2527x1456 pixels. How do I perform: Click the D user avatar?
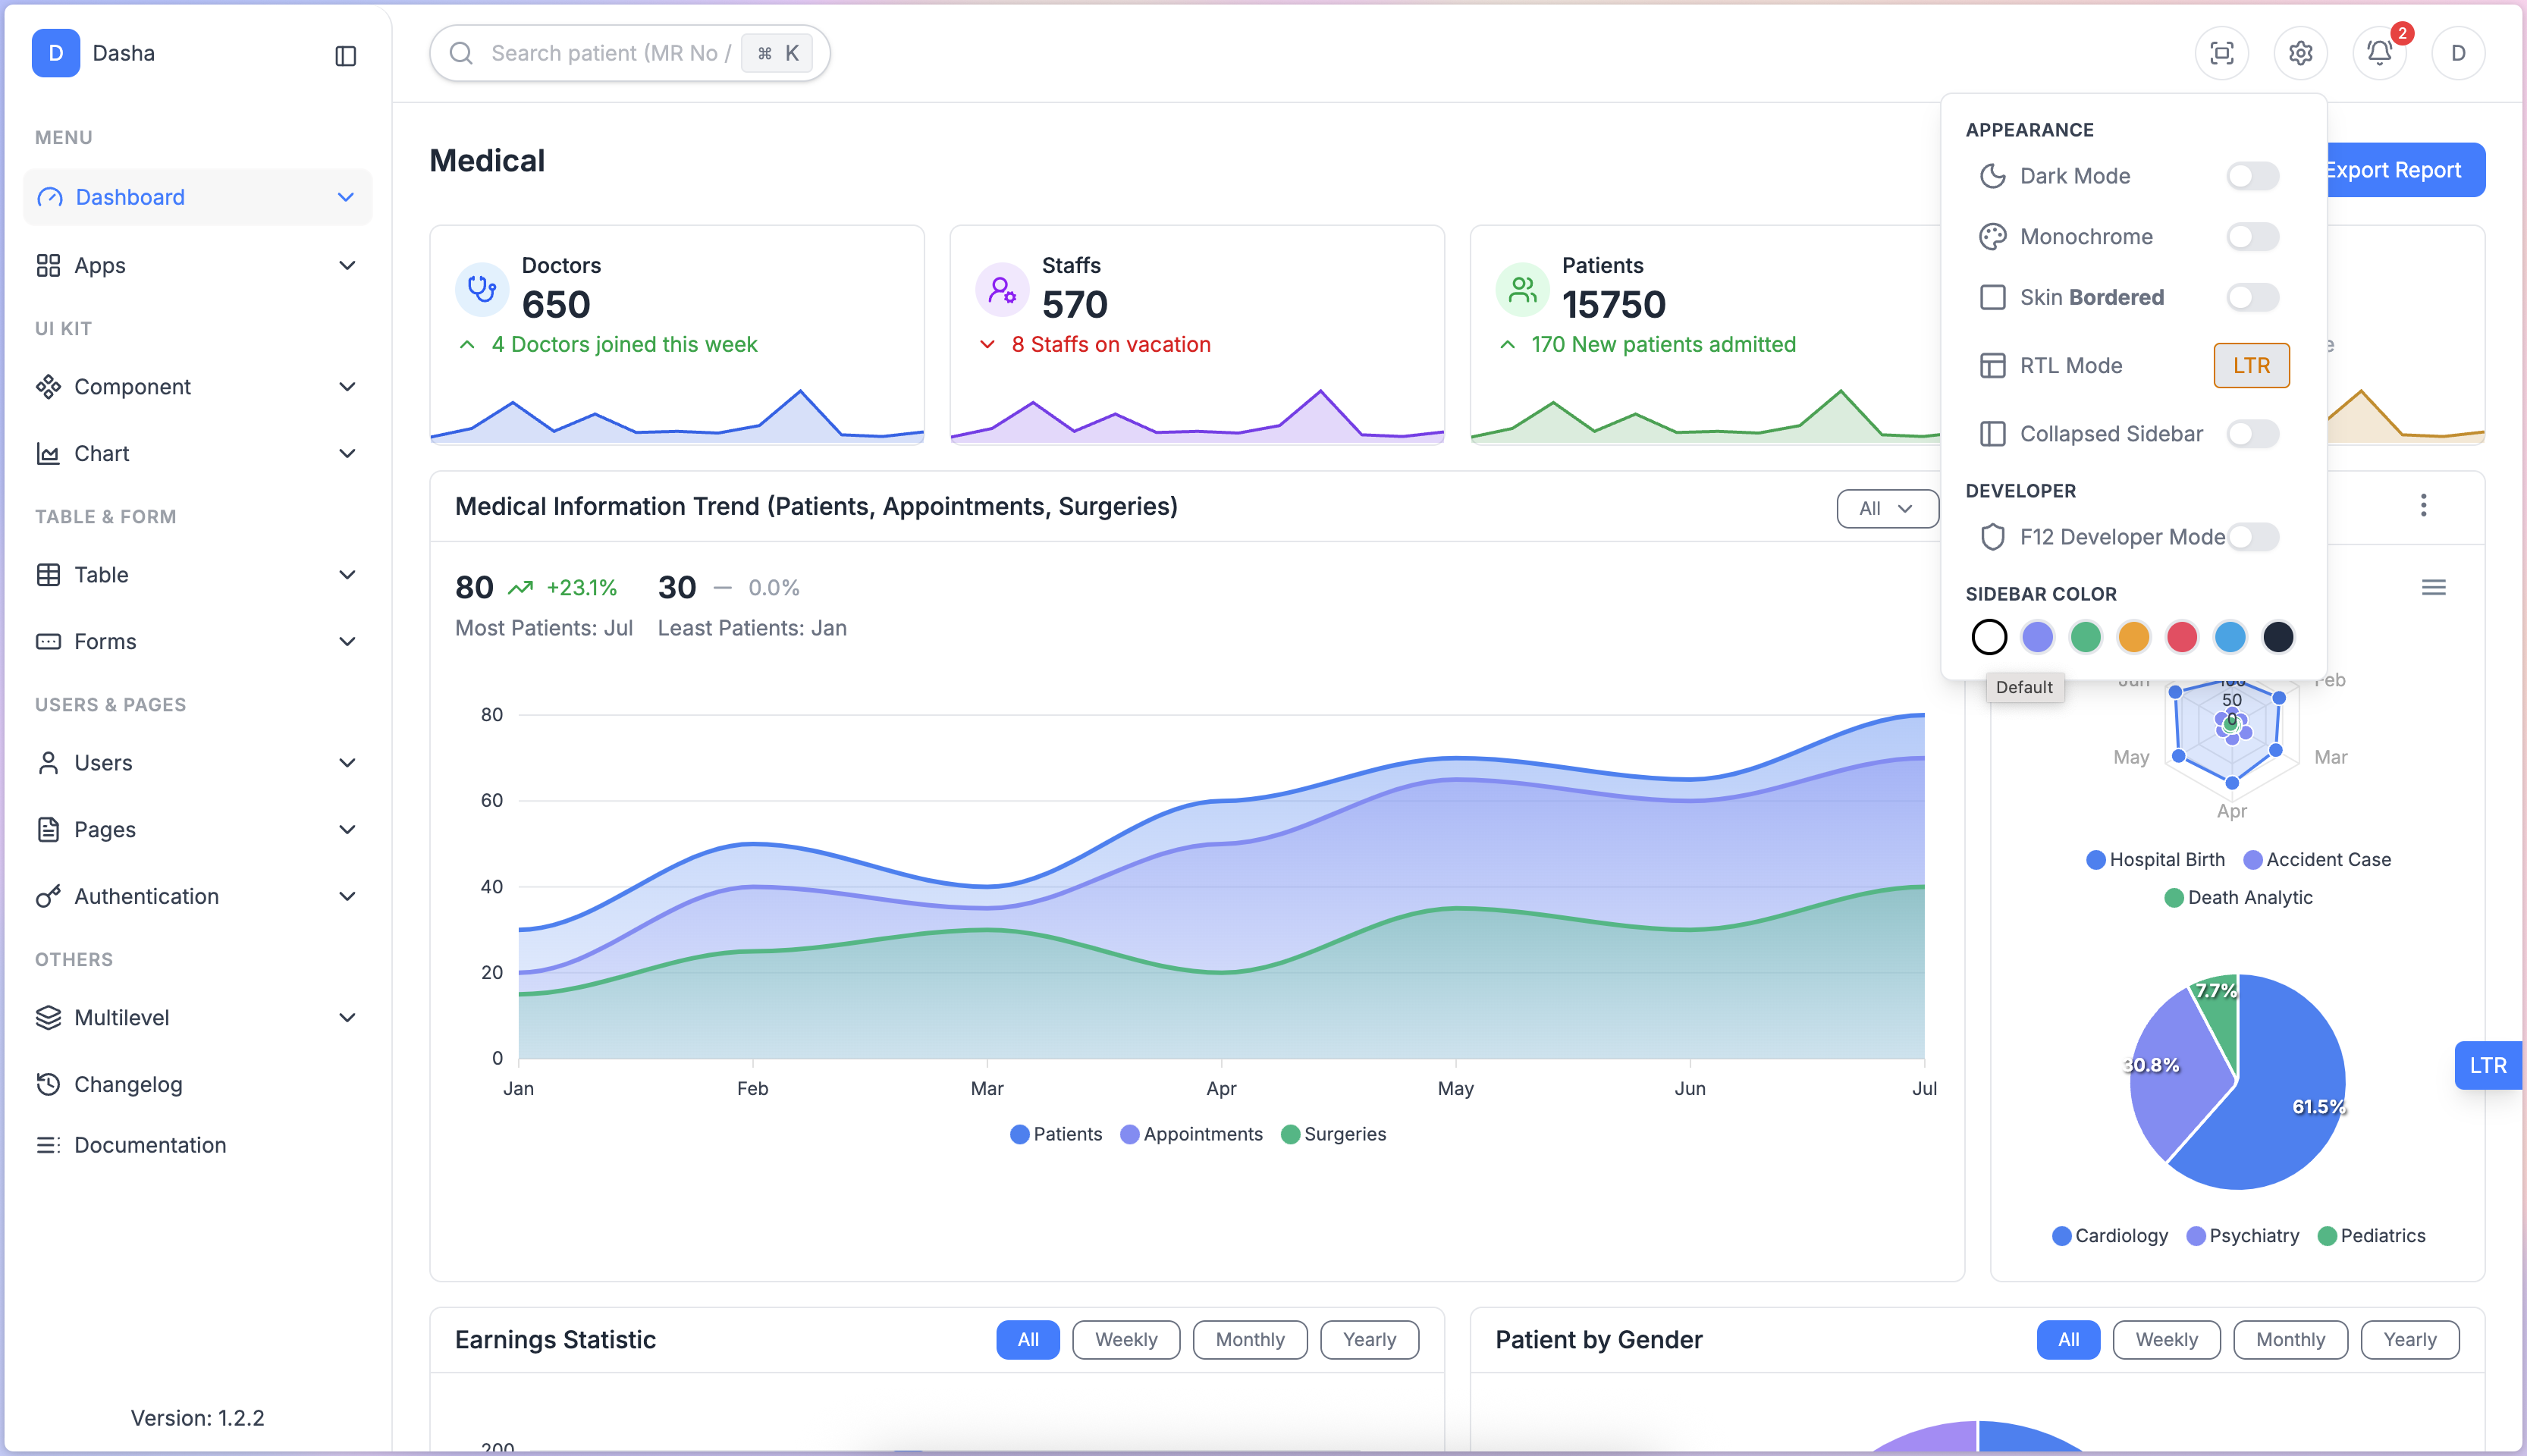tap(2457, 53)
